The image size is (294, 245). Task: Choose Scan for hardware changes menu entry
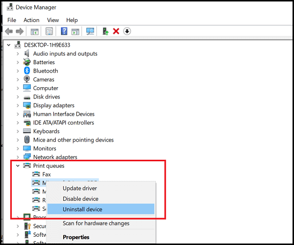point(101,223)
